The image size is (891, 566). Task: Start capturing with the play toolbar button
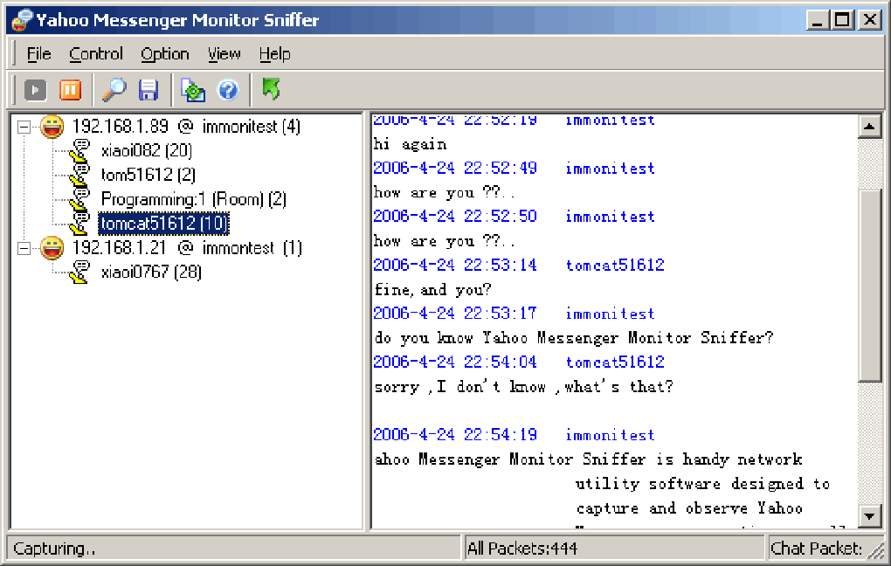35,90
